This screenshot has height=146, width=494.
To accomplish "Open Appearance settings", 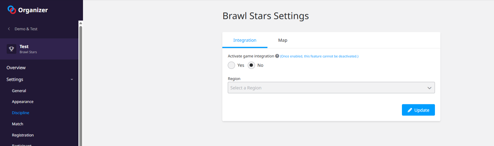I will 23,102.
